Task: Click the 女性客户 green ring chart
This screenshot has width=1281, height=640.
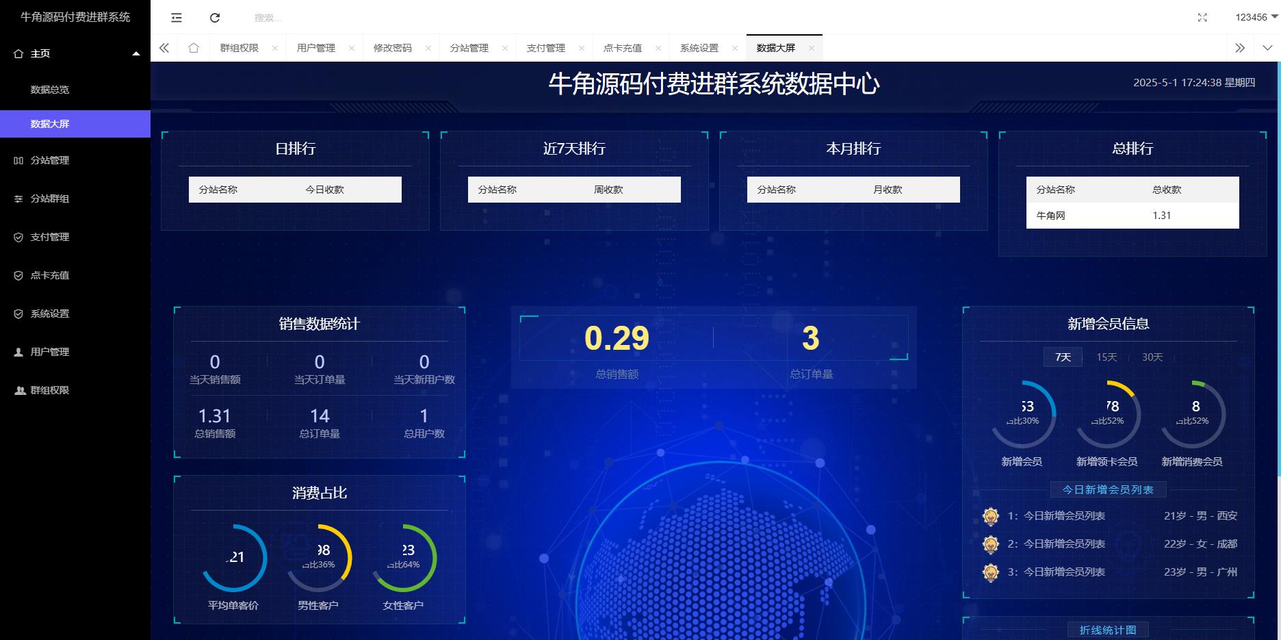Action: point(403,558)
